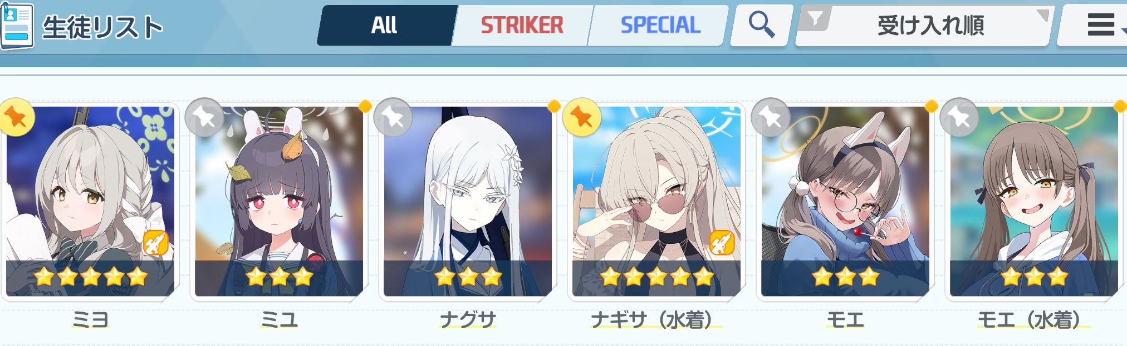The width and height of the screenshot is (1127, 346).
Task: Open the ナグサ student portrait
Action: click(x=468, y=201)
